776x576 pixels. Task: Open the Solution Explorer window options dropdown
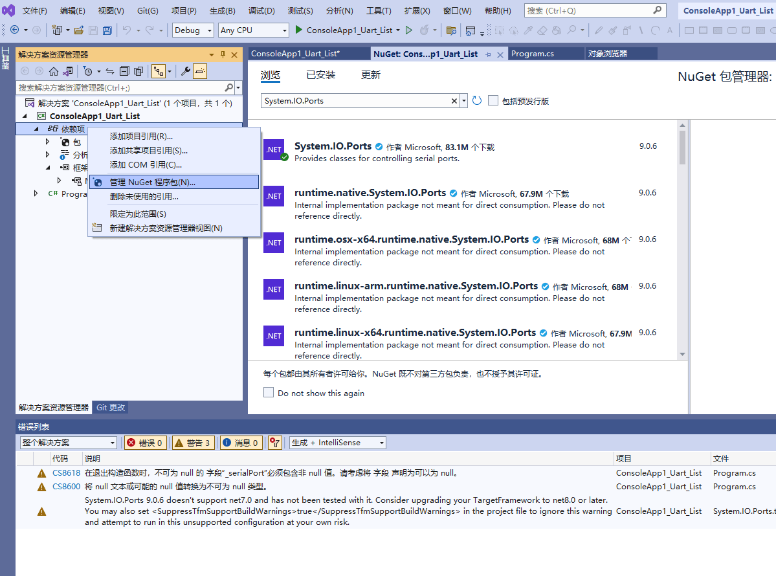click(212, 54)
